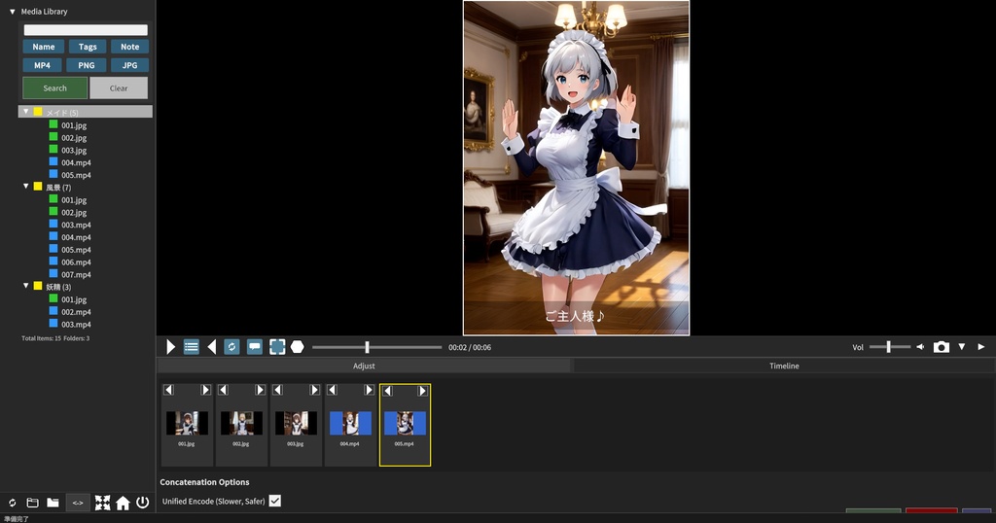Image resolution: width=996 pixels, height=523 pixels.
Task: Click the Clear button
Action: 119,87
